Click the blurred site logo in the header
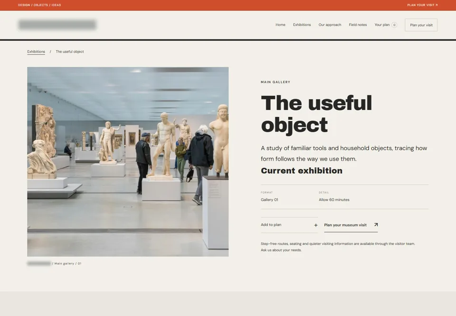 57,25
